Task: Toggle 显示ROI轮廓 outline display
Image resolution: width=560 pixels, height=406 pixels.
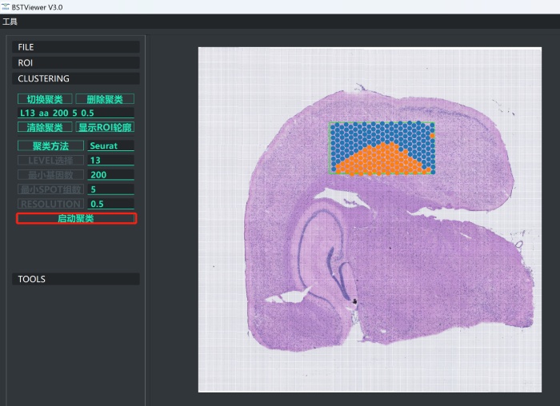Action: (x=105, y=127)
